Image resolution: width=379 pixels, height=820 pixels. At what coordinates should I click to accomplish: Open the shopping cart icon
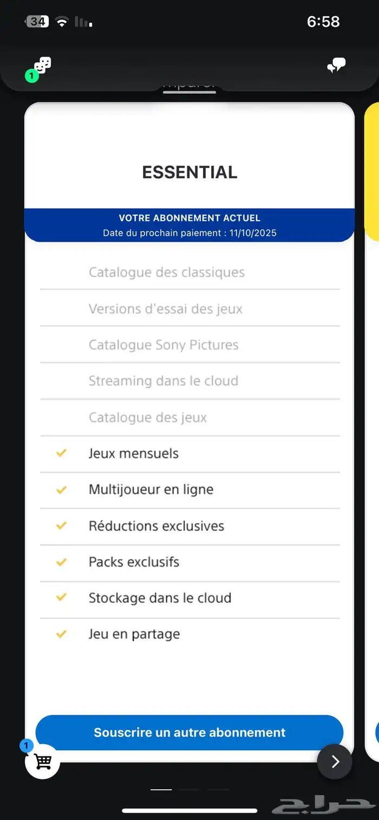point(42,761)
